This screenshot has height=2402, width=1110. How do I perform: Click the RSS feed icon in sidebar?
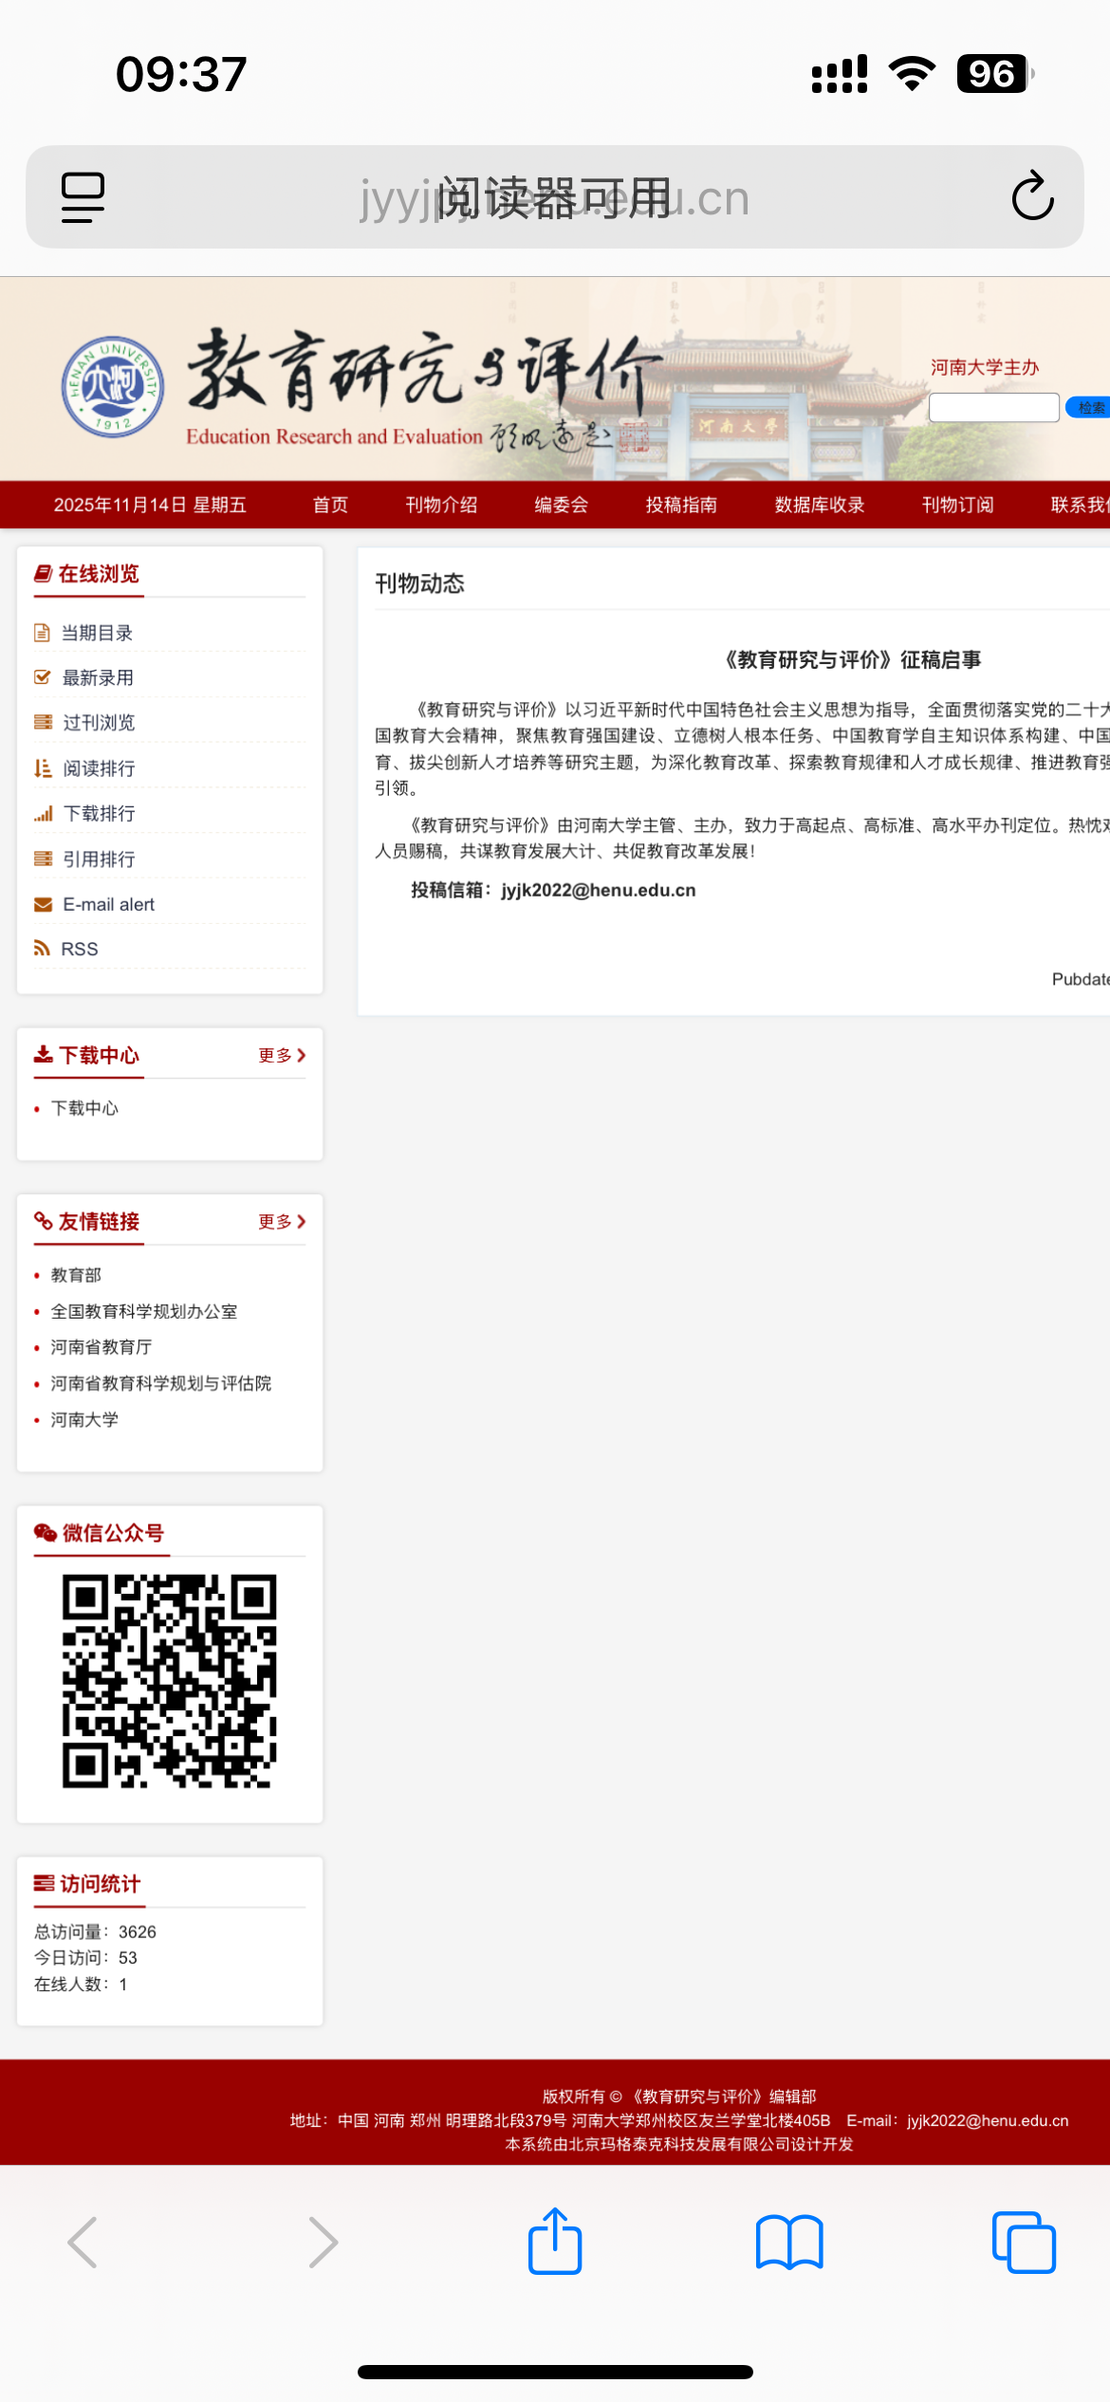42,948
